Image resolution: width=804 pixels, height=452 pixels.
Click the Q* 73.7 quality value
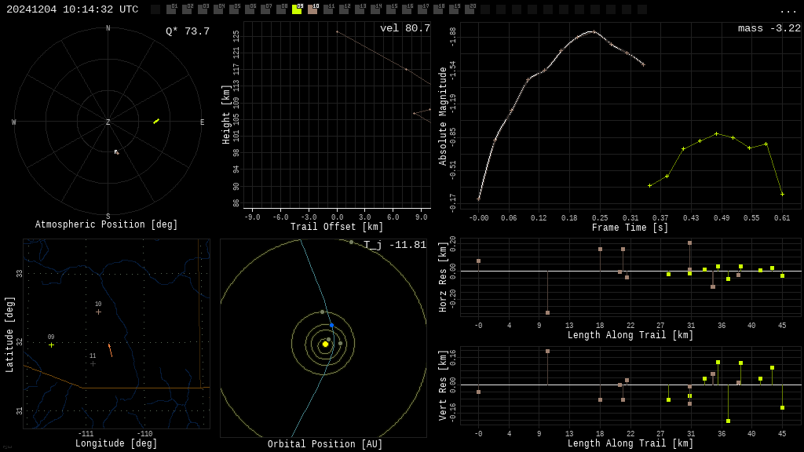tap(187, 31)
